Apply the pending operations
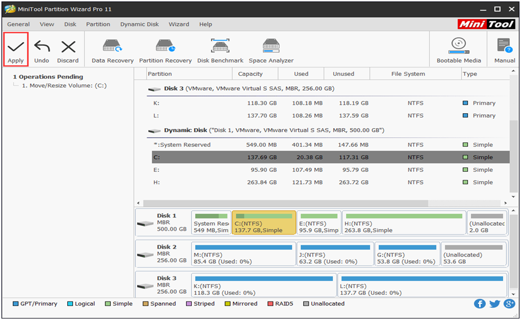 [x=16, y=50]
